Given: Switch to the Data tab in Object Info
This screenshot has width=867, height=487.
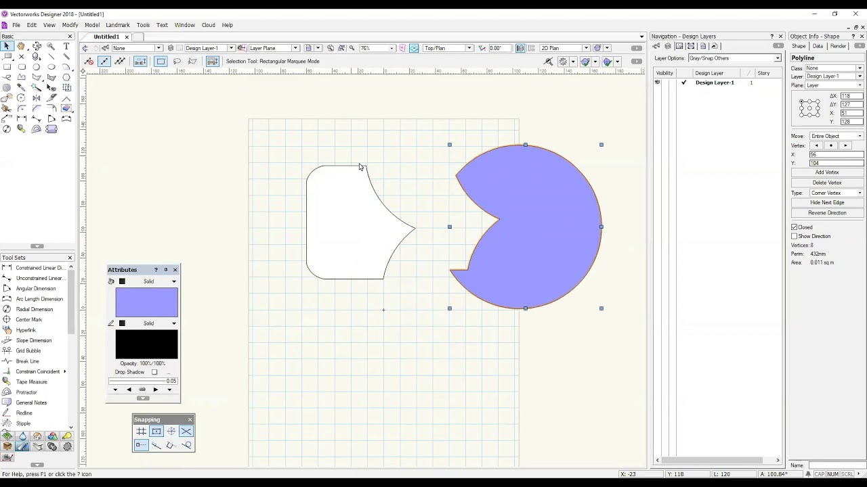Looking at the screenshot, I should [x=818, y=46].
